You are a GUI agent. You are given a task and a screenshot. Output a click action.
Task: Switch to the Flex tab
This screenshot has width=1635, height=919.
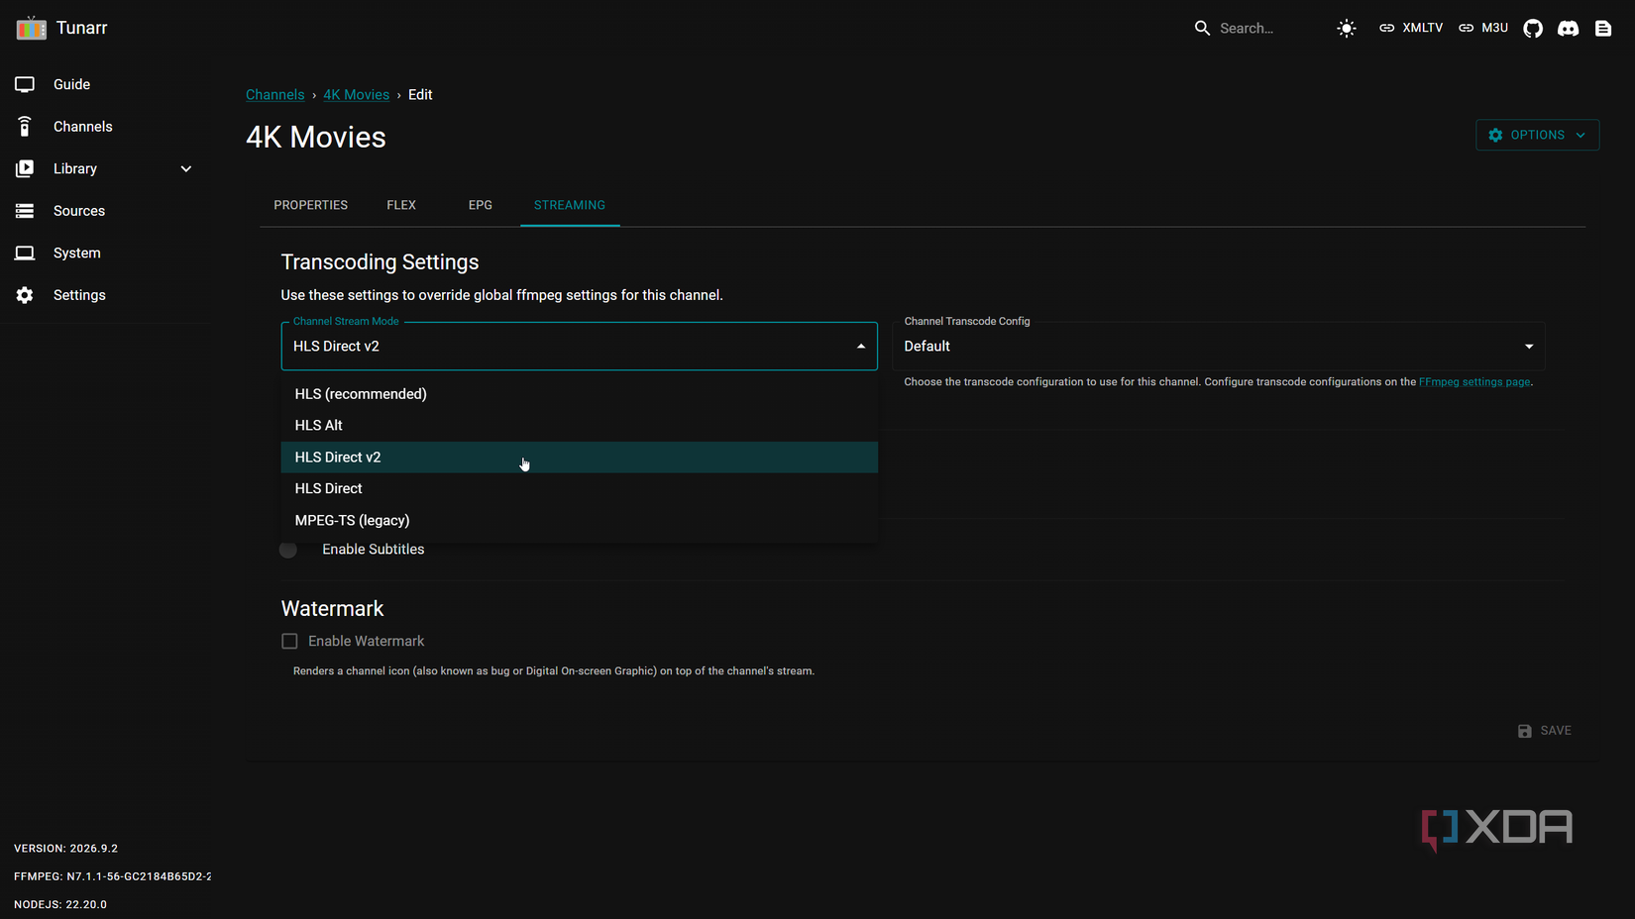[401, 205]
